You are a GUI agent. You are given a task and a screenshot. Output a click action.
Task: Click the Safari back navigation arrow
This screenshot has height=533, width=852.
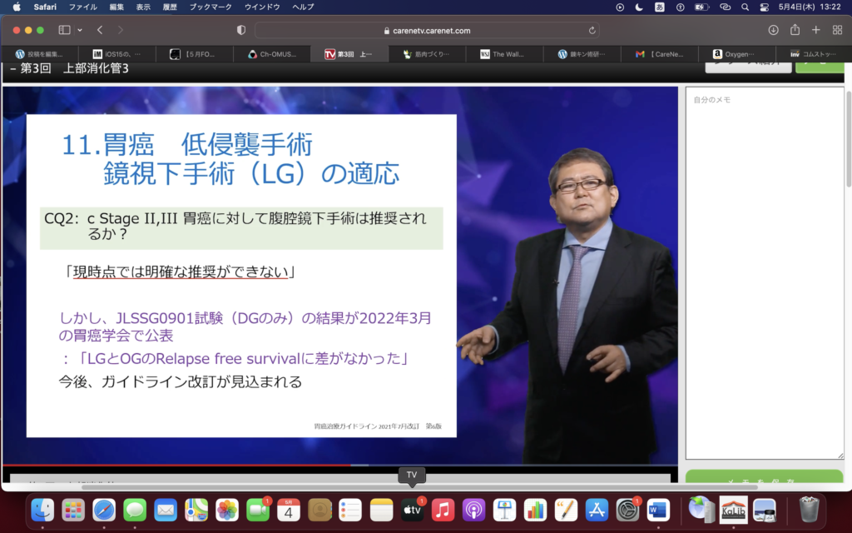tap(100, 30)
